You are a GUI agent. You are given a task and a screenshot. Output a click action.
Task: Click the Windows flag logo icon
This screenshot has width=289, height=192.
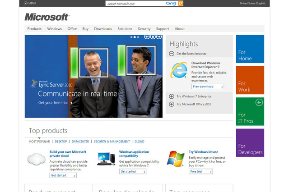(x=176, y=159)
